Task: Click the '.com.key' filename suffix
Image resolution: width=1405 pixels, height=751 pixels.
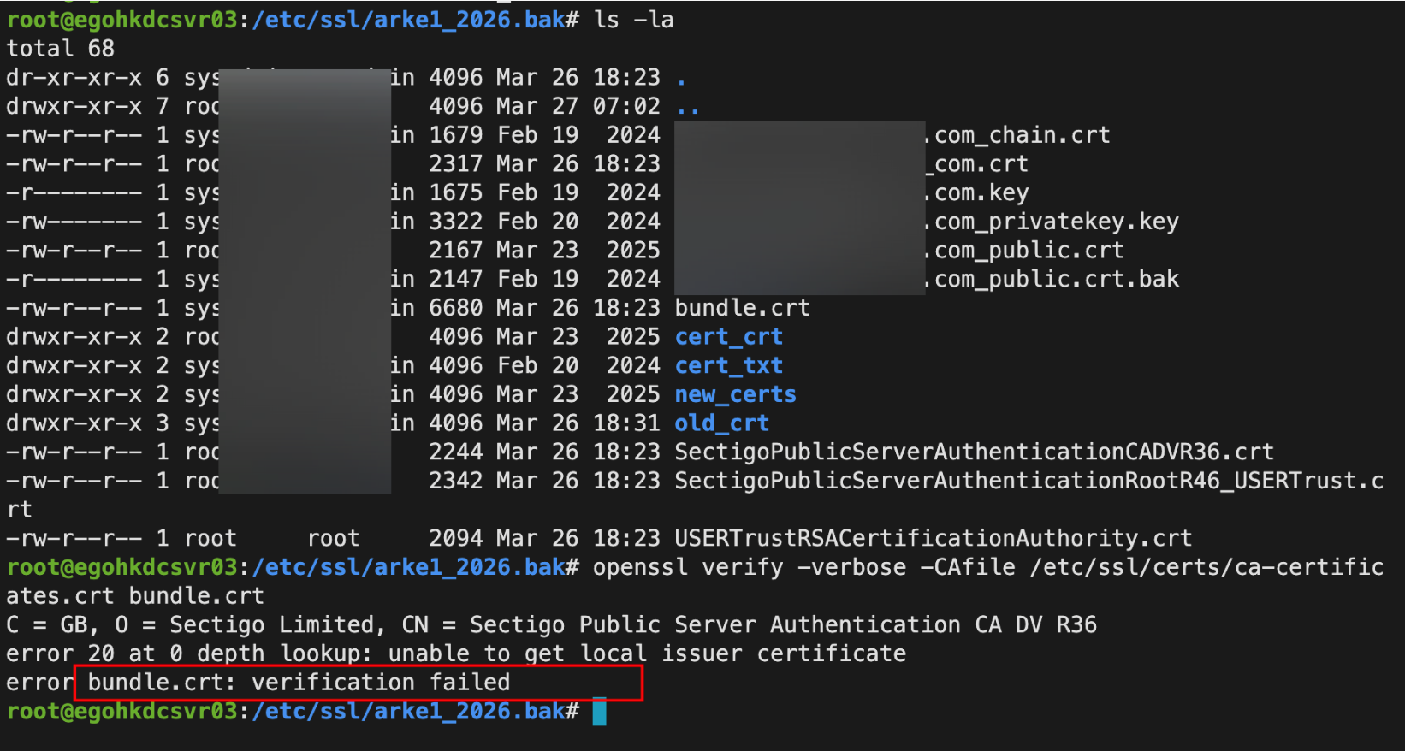Action: (x=977, y=192)
